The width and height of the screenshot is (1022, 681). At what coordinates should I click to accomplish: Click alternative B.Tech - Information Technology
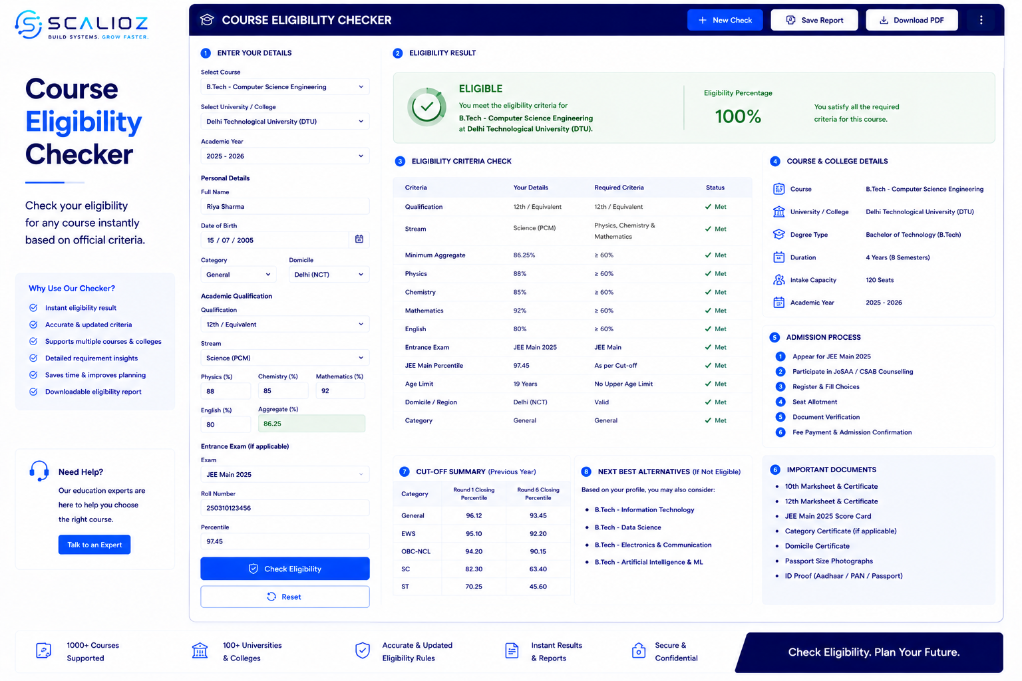(644, 510)
